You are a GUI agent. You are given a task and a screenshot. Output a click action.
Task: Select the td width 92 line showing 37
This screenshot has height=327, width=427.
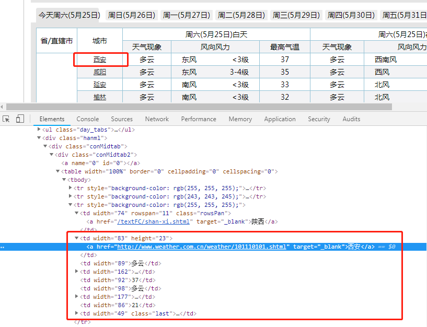click(118, 280)
